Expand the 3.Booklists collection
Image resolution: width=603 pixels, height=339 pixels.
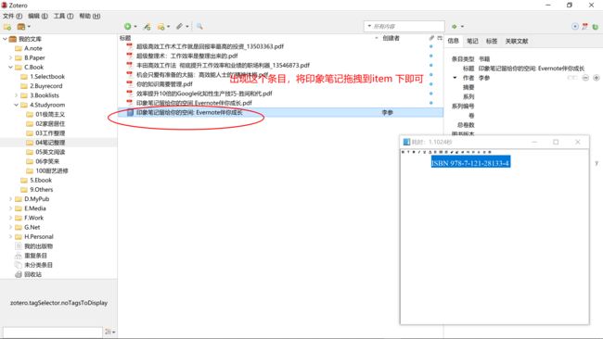[16, 95]
